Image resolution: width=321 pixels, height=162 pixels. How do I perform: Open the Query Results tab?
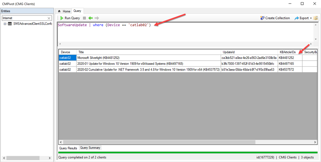point(68,148)
